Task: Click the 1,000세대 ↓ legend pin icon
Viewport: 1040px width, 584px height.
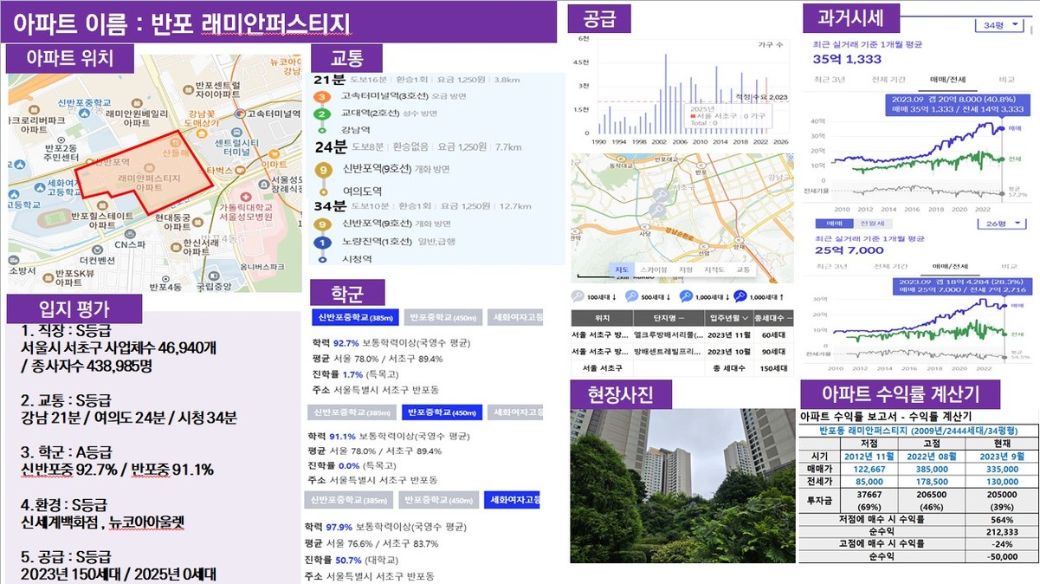Action: pyautogui.click(x=684, y=295)
